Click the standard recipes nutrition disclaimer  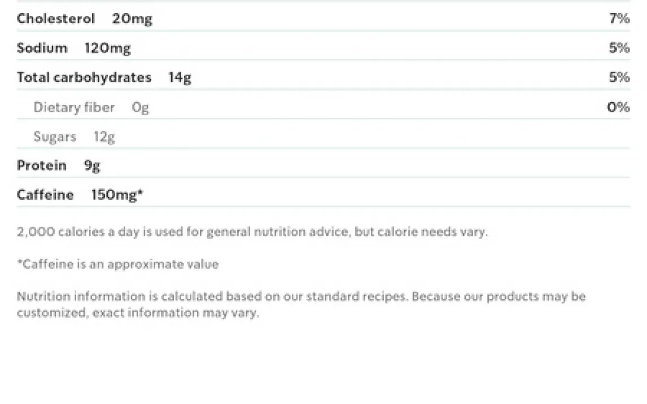(301, 304)
